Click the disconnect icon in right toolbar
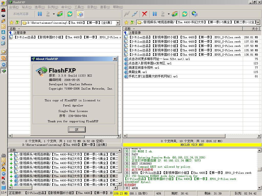262x196 pixels. [x=135, y=14]
